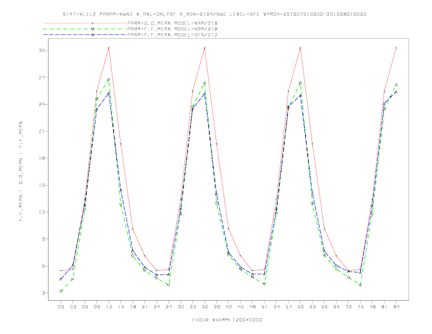Click x-axis tick label 63
Image resolution: width=432 pixels, height=334 pixels.
[313, 307]
